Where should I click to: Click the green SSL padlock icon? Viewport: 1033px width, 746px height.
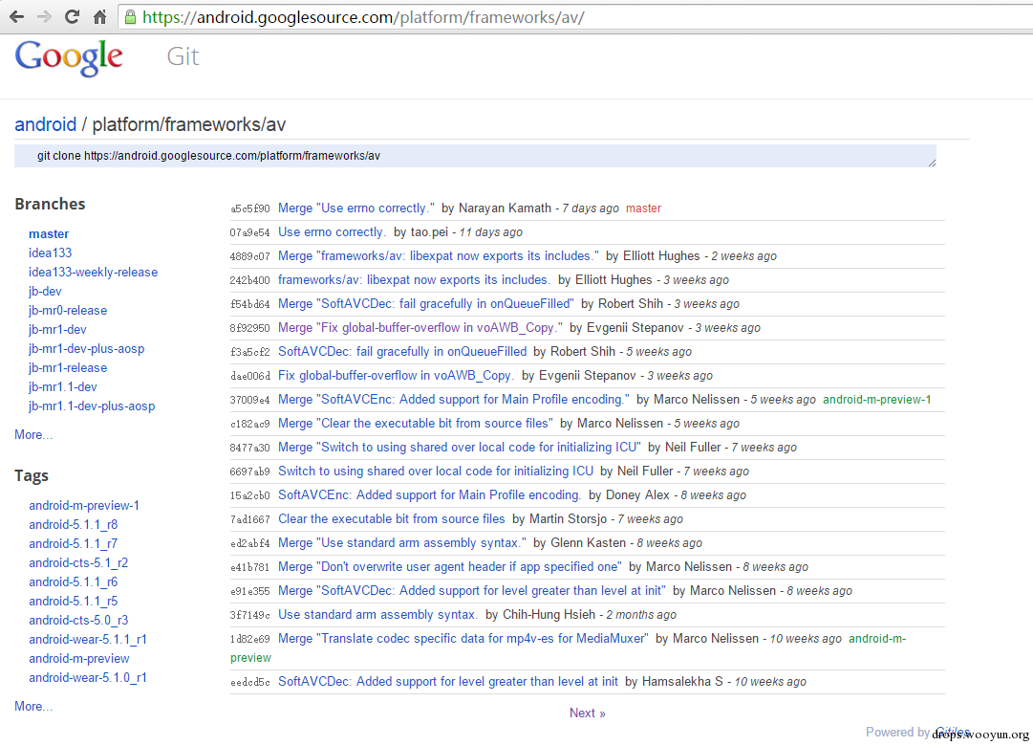(x=131, y=17)
